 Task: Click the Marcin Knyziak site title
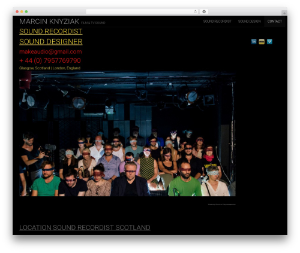(49, 22)
